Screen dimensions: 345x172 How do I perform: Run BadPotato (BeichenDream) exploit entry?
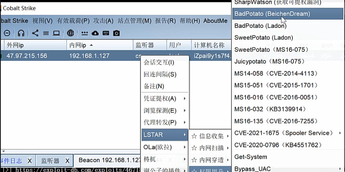[288, 14]
